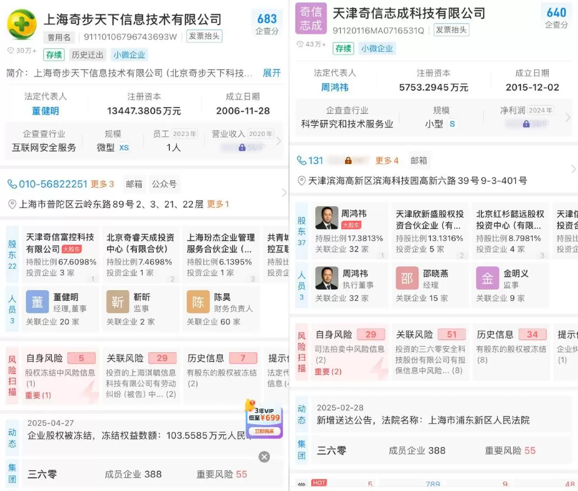
Task: Open 周鸿祎 executive director photo
Action: click(326, 278)
